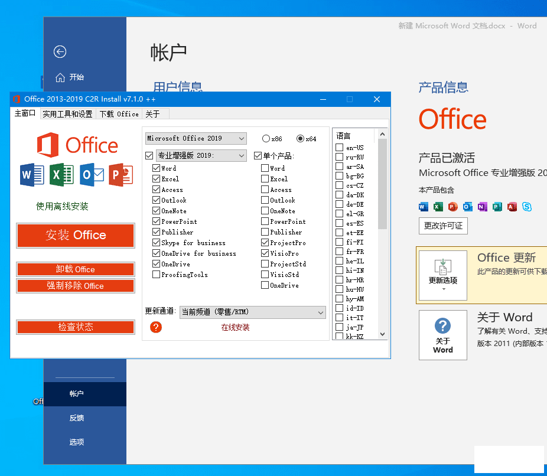This screenshot has width=547, height=476.
Task: Uncheck Access in 专业增强版 list
Action: pos(157,190)
